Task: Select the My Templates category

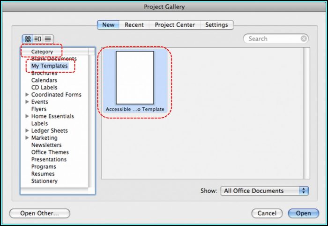Action: pyautogui.click(x=50, y=66)
